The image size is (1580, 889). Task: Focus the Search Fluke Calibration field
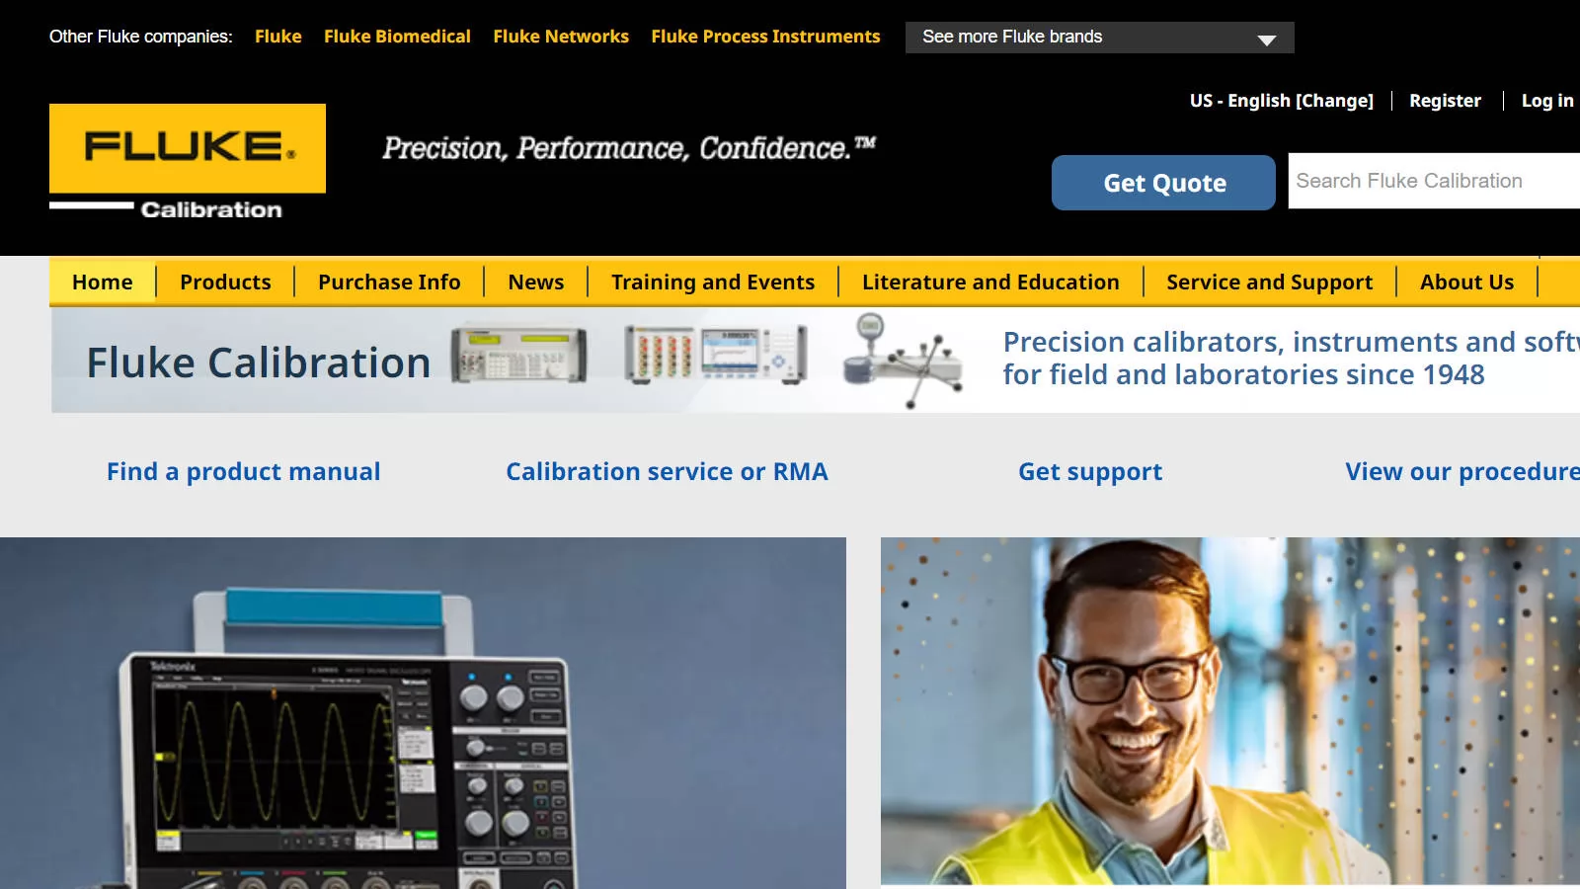coord(1434,181)
